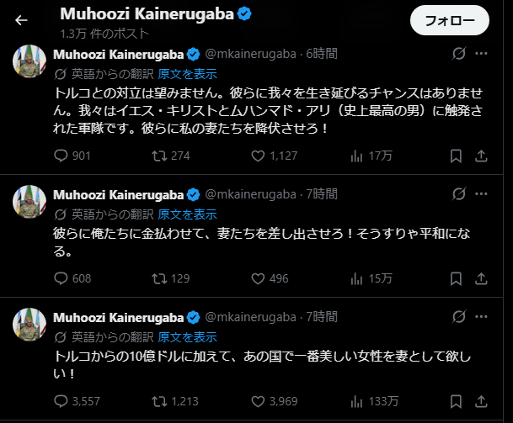
Task: Open the first post's 6時間 timestamp
Action: click(322, 54)
